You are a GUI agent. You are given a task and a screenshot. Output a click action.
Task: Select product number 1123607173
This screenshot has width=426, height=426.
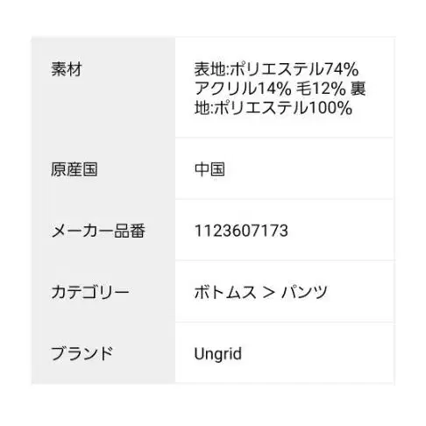tap(241, 231)
